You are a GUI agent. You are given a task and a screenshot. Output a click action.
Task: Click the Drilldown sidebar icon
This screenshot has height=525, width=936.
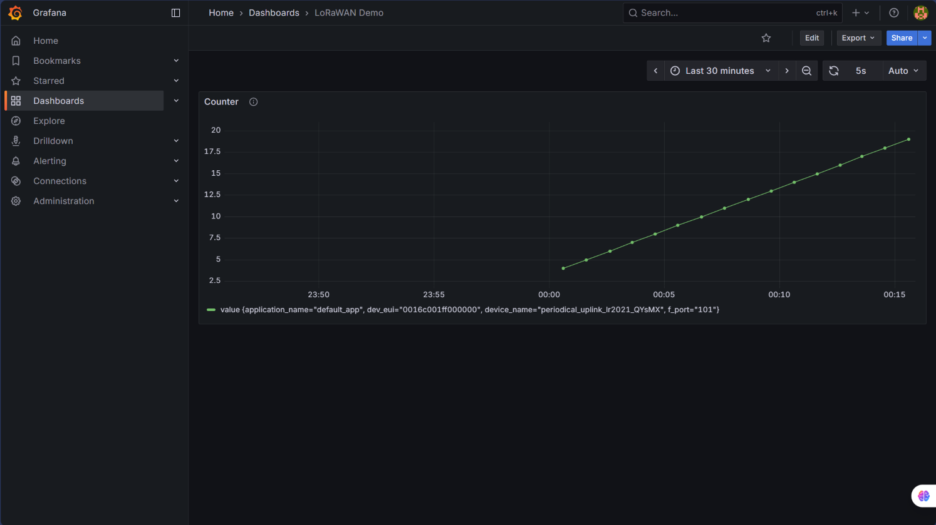[x=16, y=141]
